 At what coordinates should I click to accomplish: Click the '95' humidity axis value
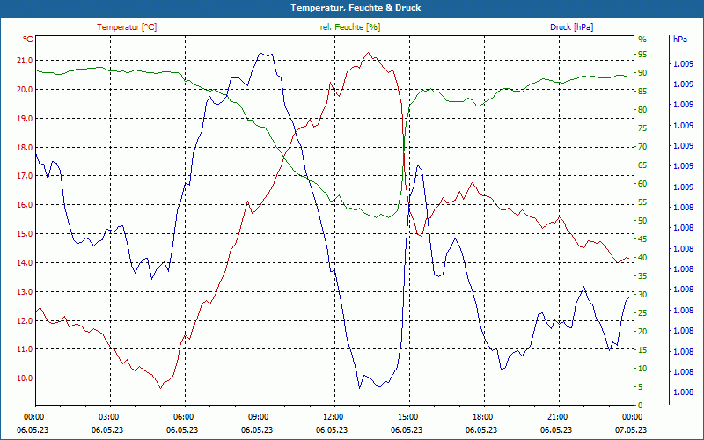click(642, 55)
